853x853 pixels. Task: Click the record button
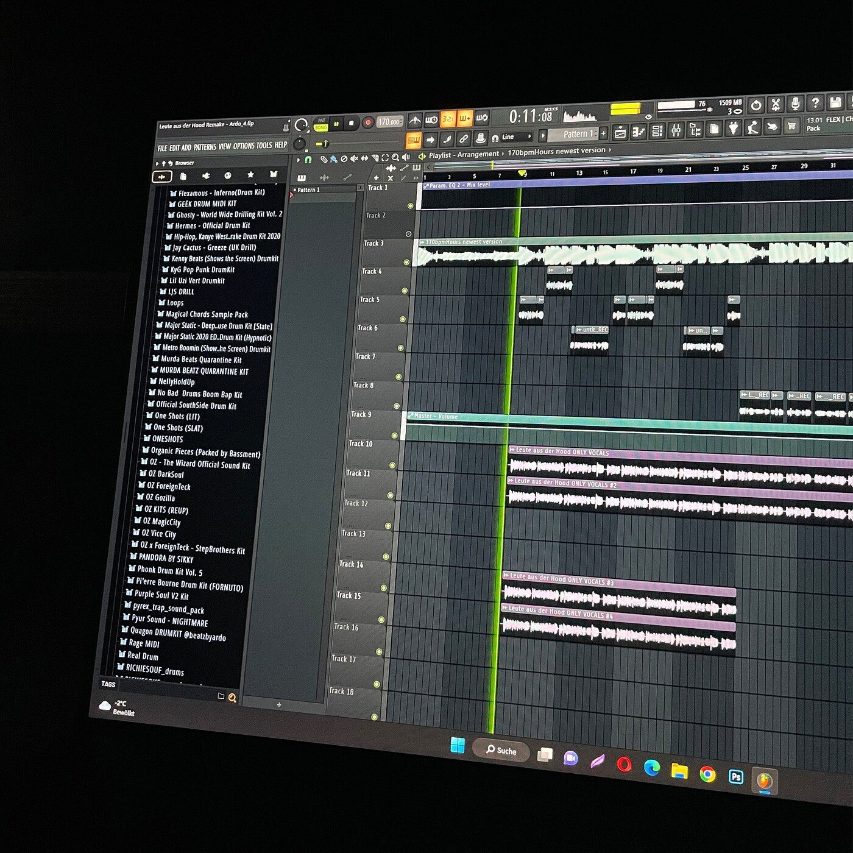pos(367,122)
